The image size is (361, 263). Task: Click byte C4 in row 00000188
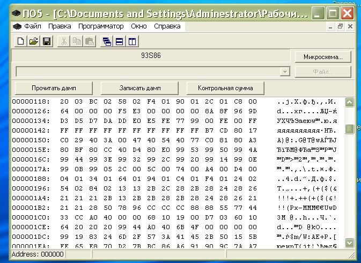(x=180, y=179)
